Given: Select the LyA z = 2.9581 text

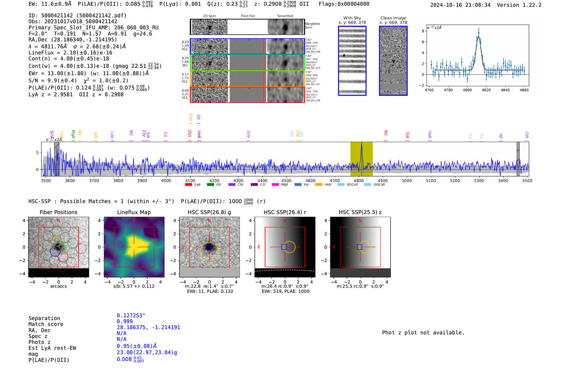Looking at the screenshot, I should [50, 94].
